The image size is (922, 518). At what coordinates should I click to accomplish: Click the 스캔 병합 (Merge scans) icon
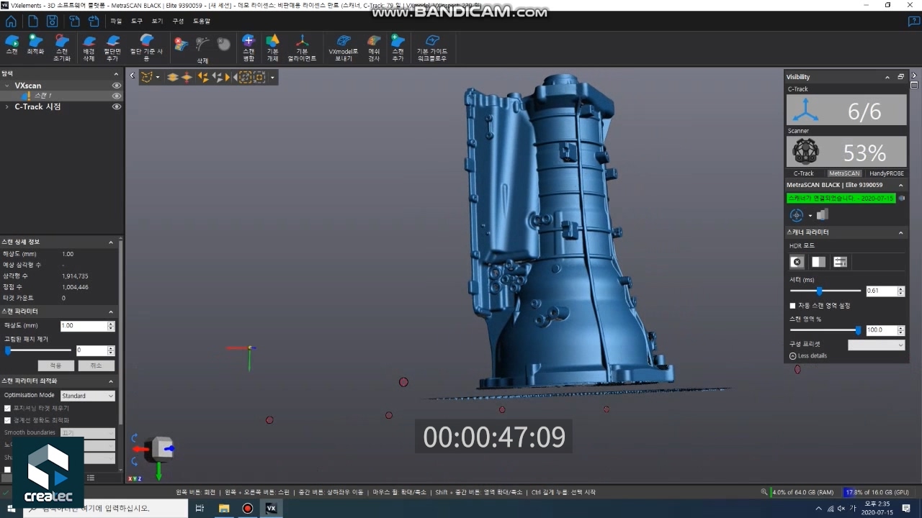[x=249, y=42]
